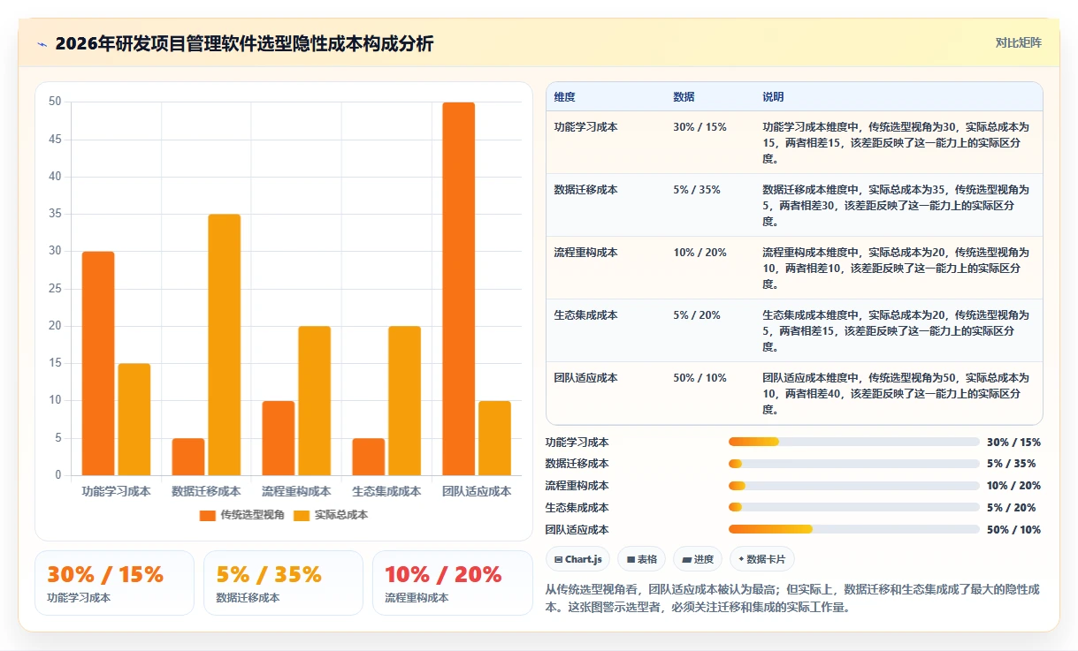
Task: Click the y-axis value 25
Action: (x=55, y=289)
